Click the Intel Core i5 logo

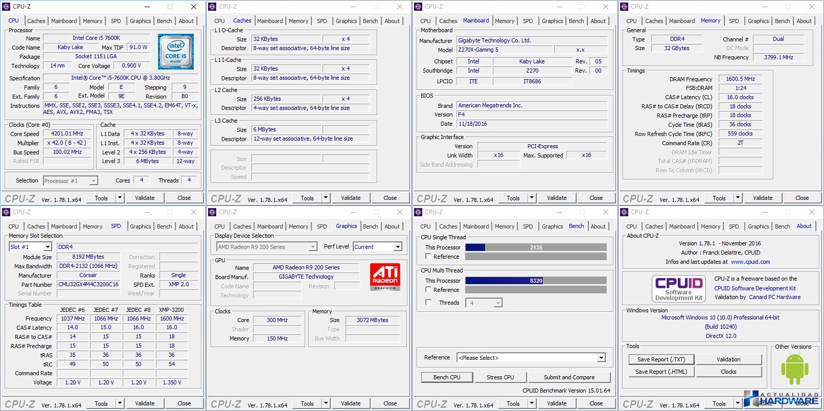175,52
